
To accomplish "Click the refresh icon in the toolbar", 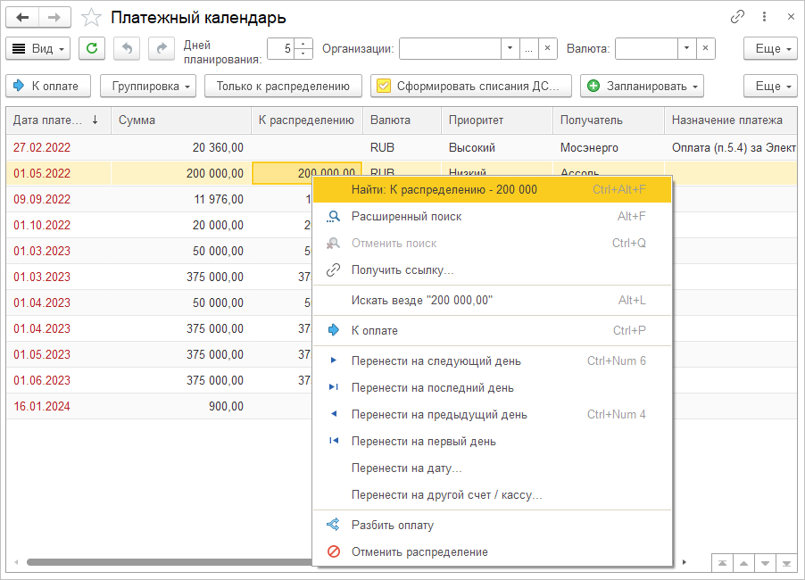I will [x=92, y=49].
